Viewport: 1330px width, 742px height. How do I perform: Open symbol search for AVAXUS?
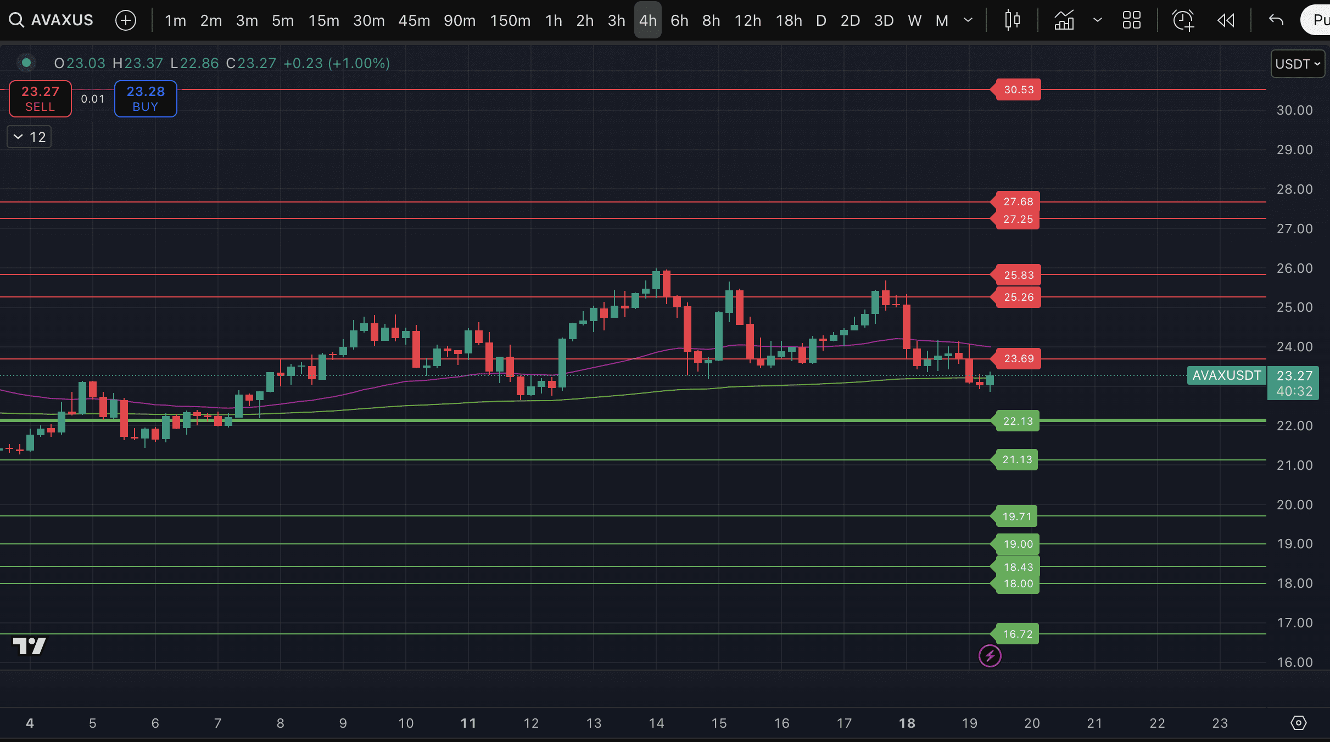pyautogui.click(x=52, y=20)
